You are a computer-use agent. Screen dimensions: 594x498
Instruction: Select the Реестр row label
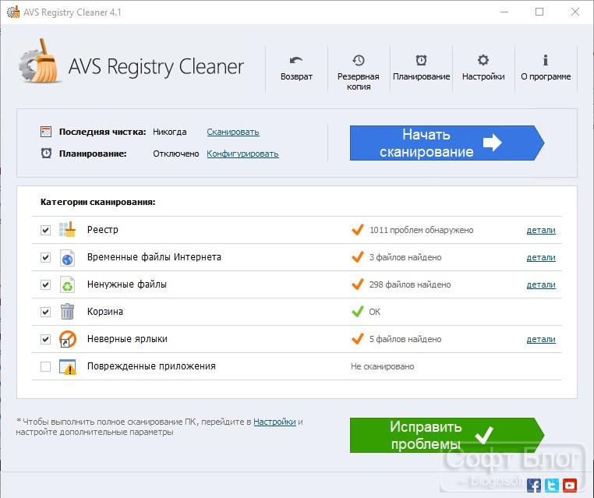103,230
